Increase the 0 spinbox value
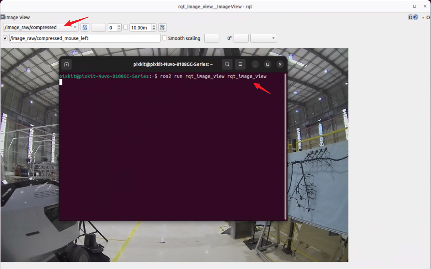Screen dimensions: 431x269 pyautogui.click(x=119, y=26)
